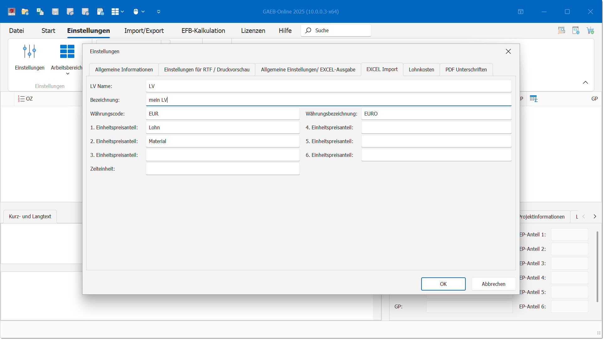The width and height of the screenshot is (604, 340).
Task: Confirm settings with the OK button
Action: pos(443,284)
